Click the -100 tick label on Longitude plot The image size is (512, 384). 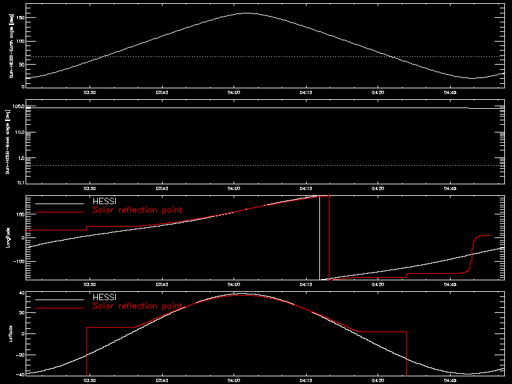(x=19, y=262)
